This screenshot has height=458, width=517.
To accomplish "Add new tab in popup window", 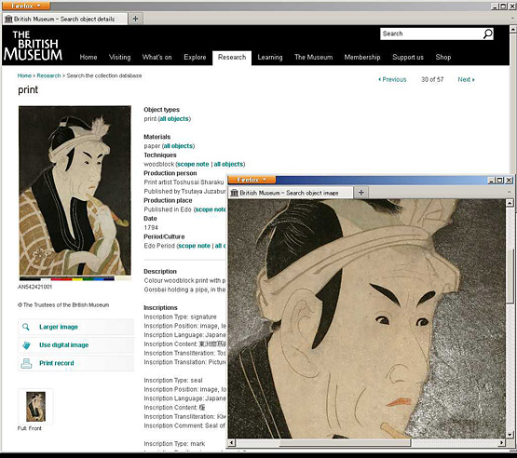I will 361,193.
